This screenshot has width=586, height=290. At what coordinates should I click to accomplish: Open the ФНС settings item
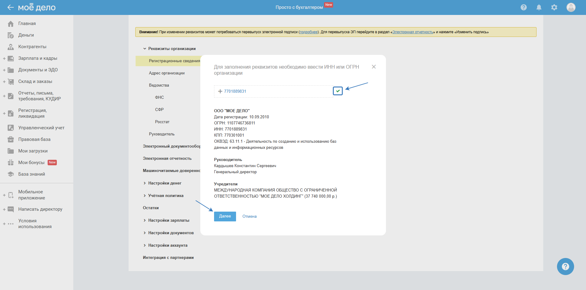pyautogui.click(x=159, y=98)
